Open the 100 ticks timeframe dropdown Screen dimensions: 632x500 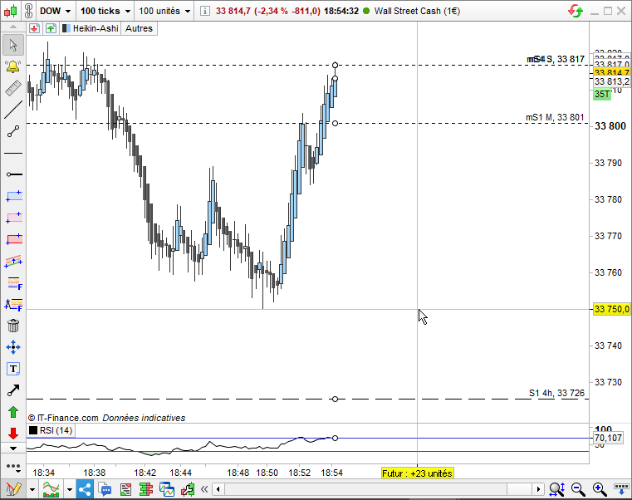105,11
